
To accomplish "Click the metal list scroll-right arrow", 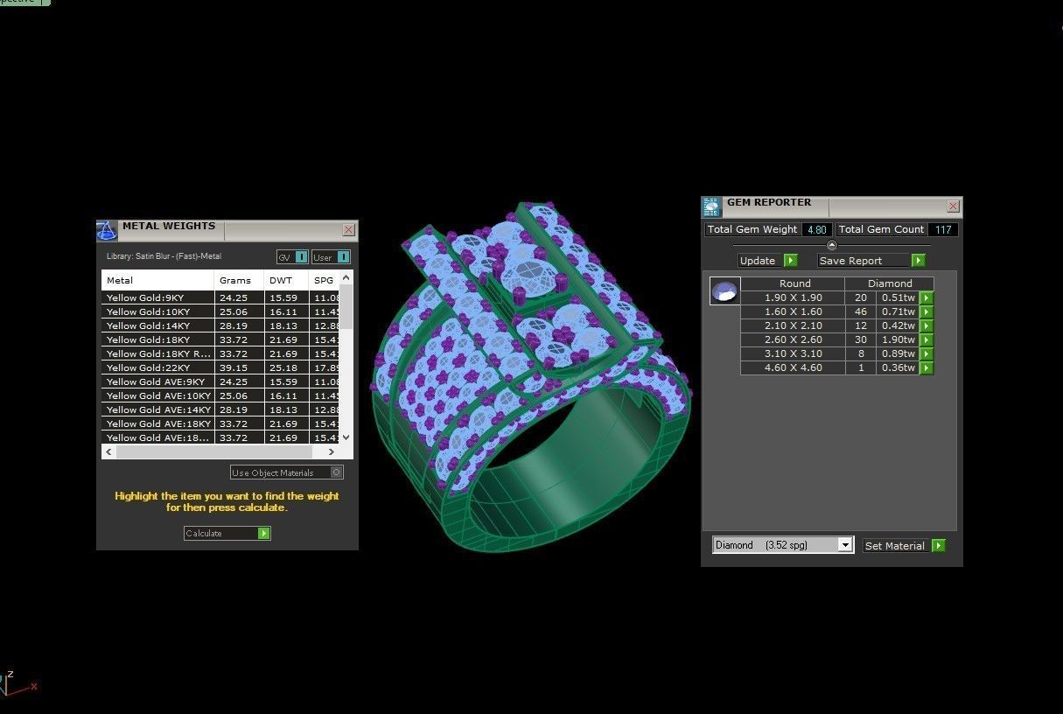I will [x=332, y=451].
